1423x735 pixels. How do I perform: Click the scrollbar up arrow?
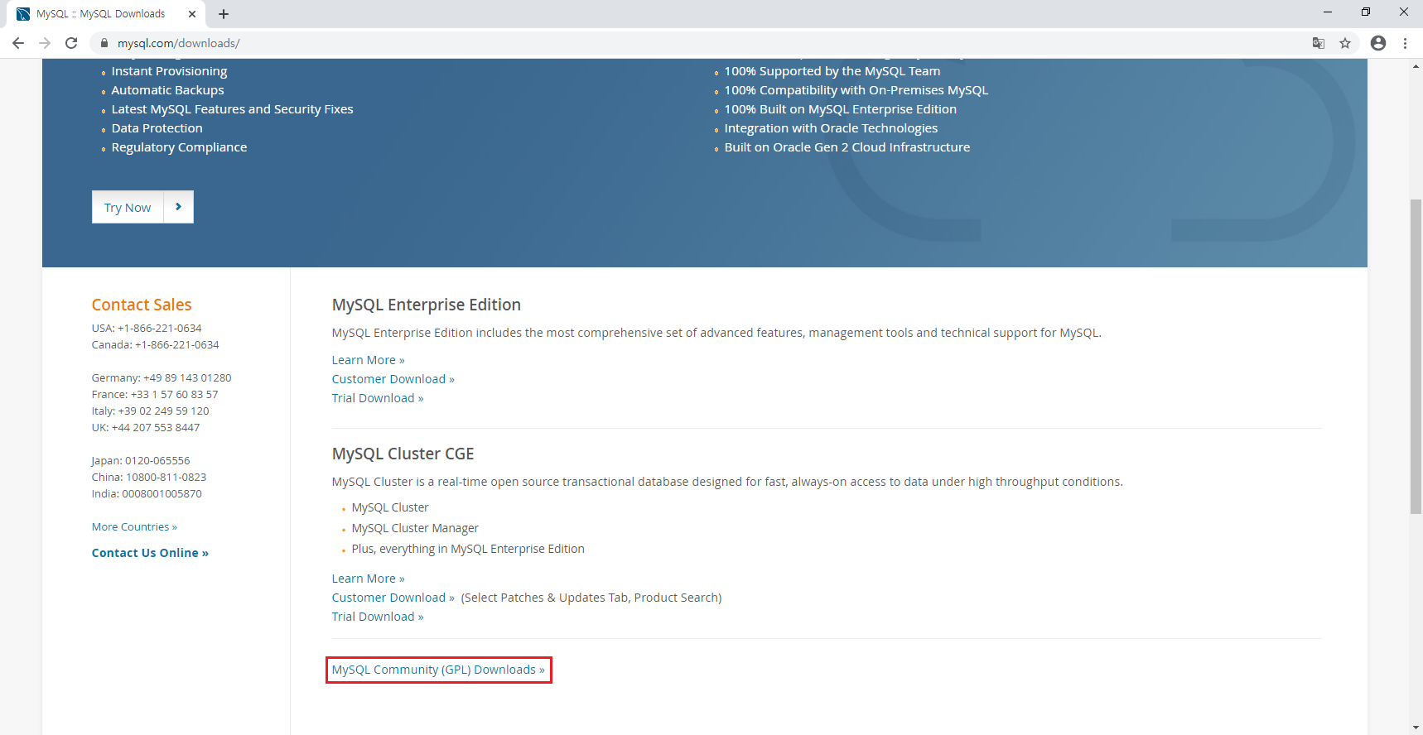tap(1416, 65)
